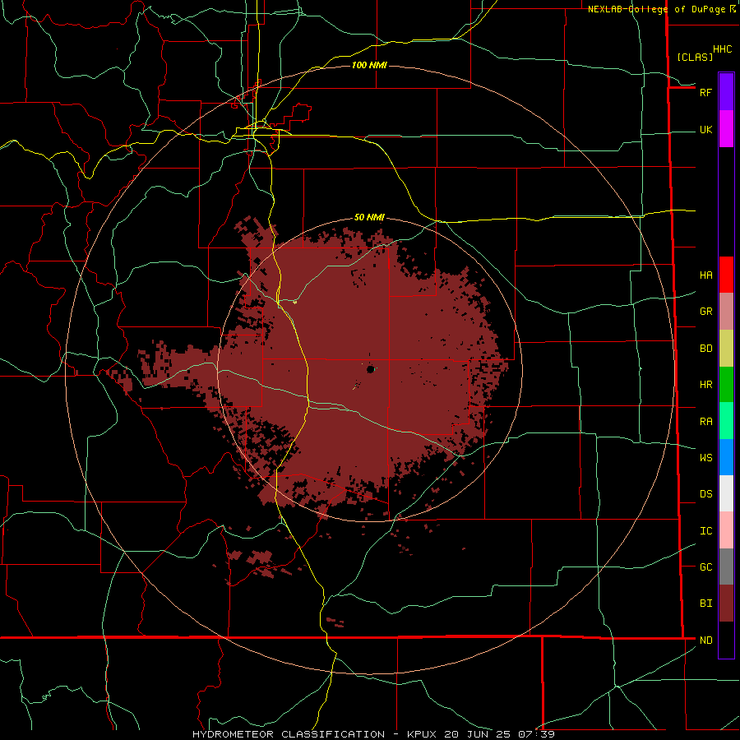Click the GR pink legend swatch

726,312
